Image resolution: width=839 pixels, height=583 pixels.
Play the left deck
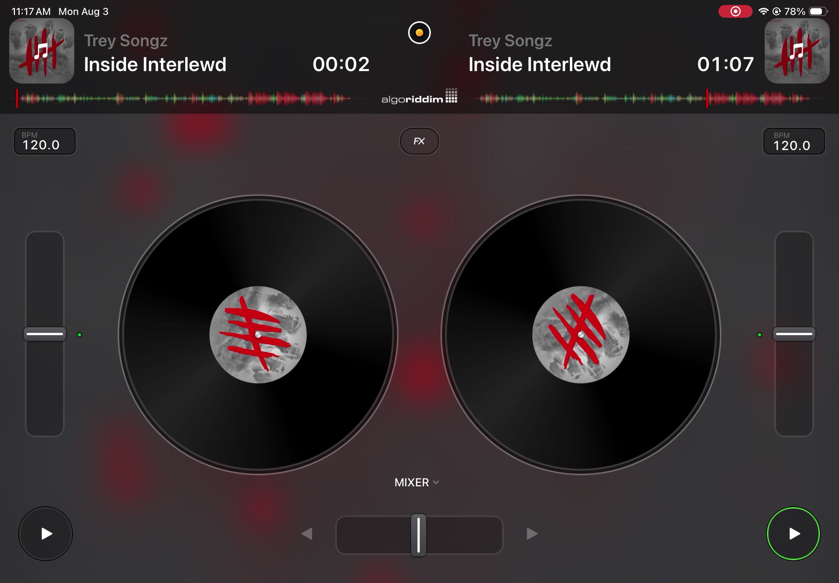(46, 533)
